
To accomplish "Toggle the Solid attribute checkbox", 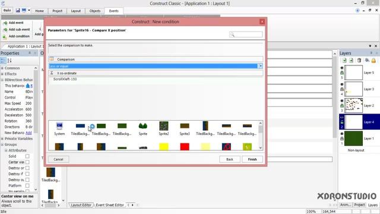I will click(27, 156).
